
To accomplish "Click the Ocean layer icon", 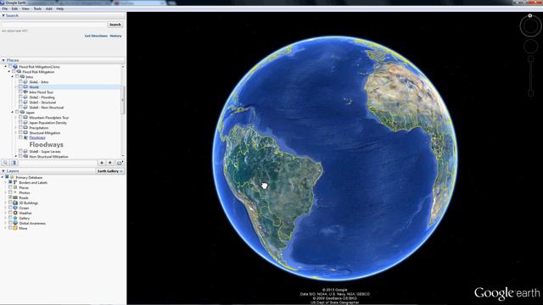I will tap(15, 208).
